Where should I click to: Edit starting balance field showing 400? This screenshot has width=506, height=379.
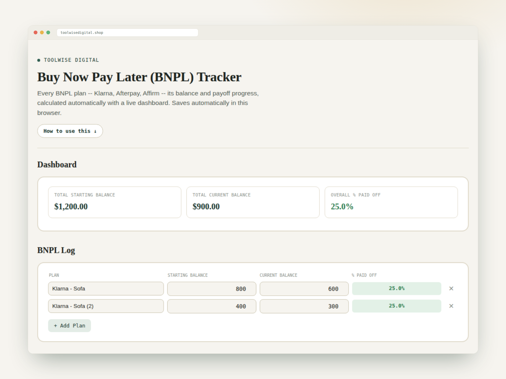[x=212, y=306]
